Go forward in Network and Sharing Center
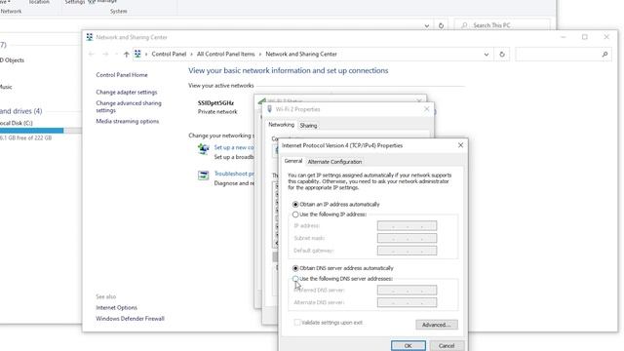 pyautogui.click(x=105, y=55)
